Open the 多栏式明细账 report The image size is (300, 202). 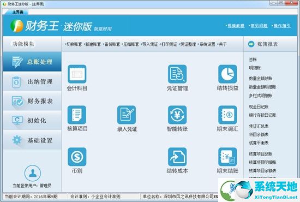(x=260, y=96)
